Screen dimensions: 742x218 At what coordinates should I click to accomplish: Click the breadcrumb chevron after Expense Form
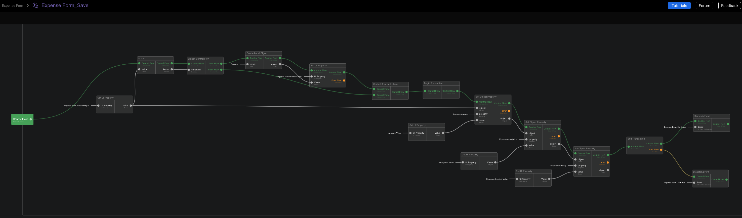pos(28,6)
